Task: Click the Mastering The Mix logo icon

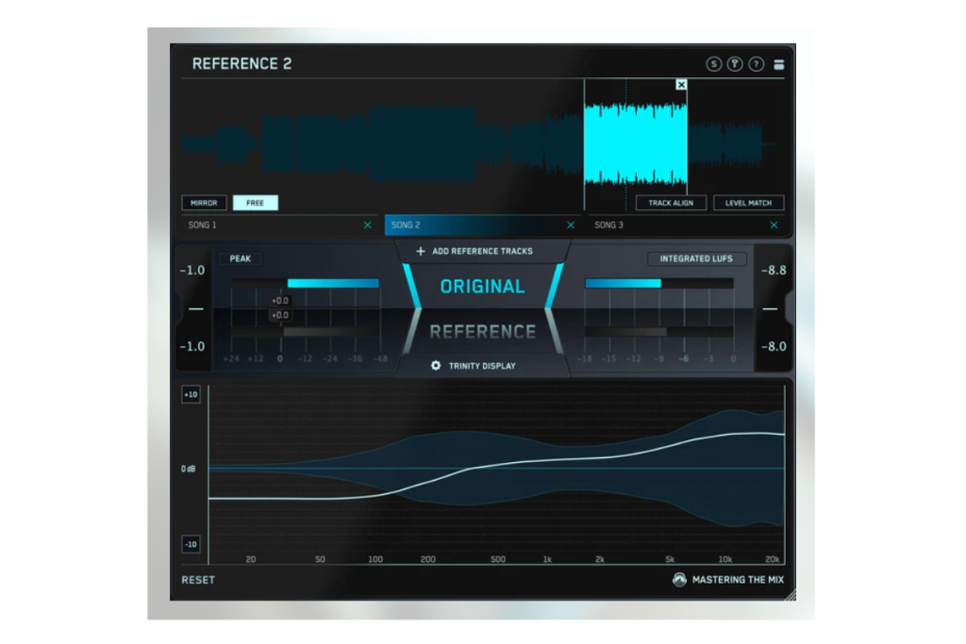Action: (679, 579)
